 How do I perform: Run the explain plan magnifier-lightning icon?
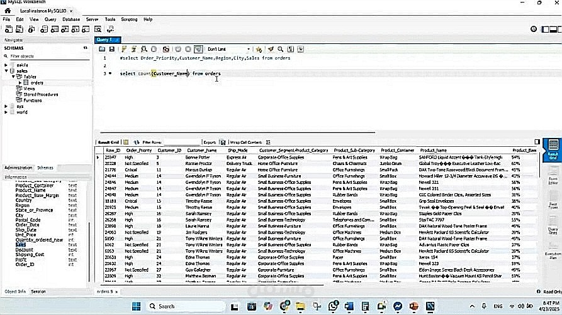point(143,49)
